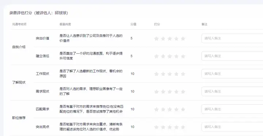Click the description starting 是否有基于对方的需求
Viewport: 263px width, 136px height.
coord(92,109)
